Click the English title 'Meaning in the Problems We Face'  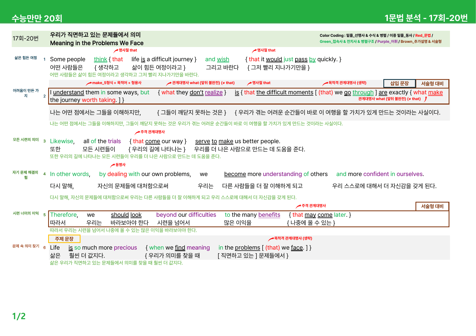coord(97,43)
